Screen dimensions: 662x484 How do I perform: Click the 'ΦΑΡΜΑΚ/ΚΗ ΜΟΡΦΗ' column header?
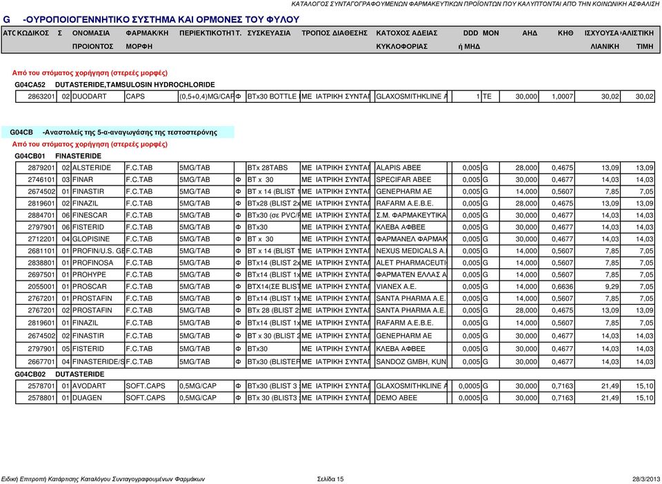click(147, 40)
